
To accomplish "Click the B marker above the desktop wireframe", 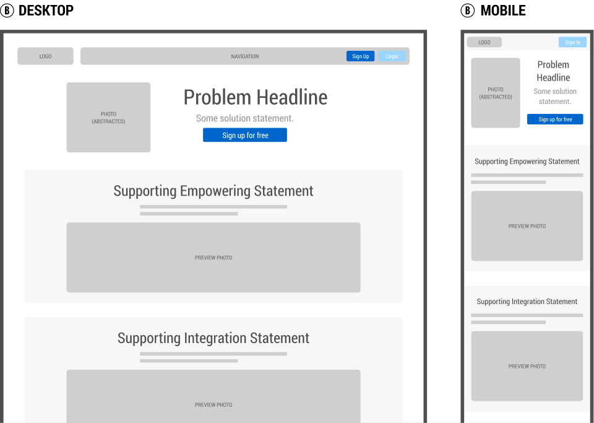I will point(7,11).
